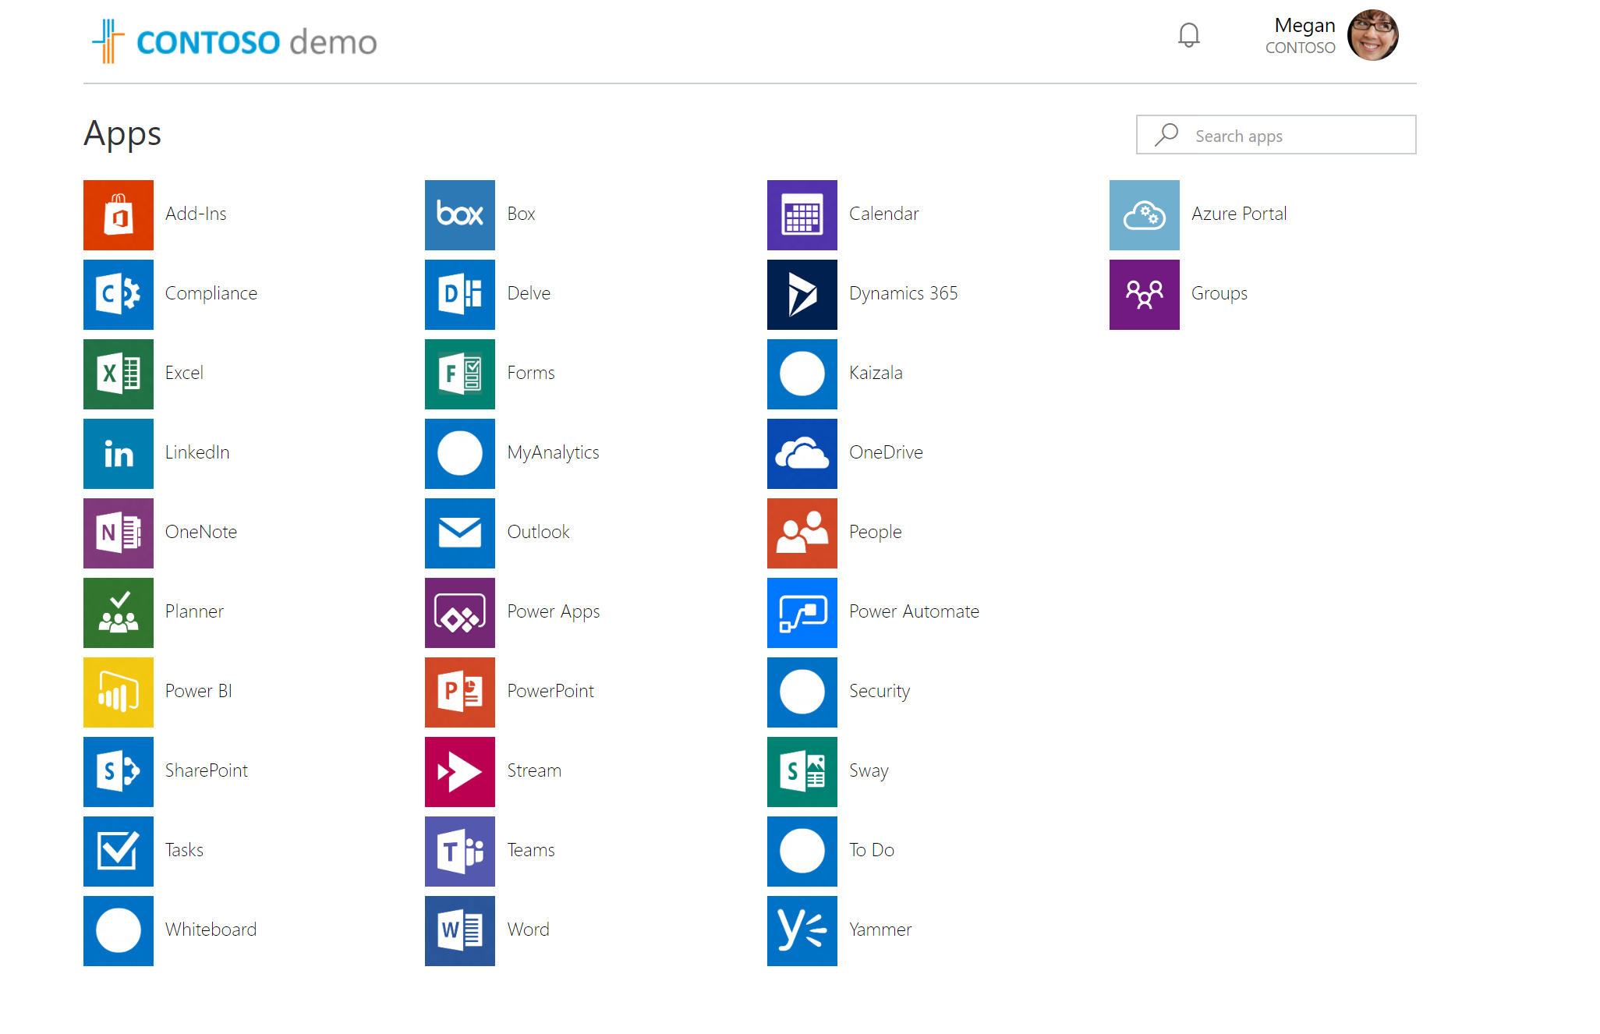Launch the Sway app icon

[802, 772]
